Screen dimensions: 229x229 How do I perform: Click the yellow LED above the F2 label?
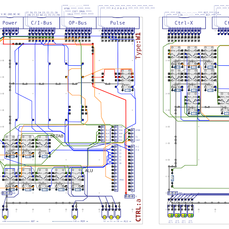pos(104,217)
